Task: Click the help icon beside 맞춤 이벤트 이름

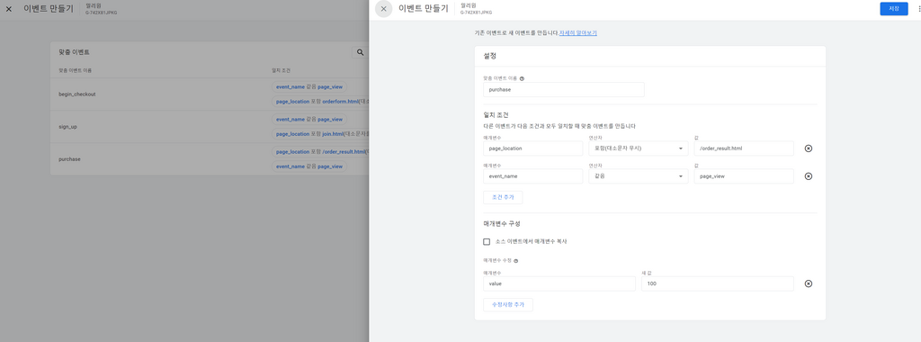Action: tap(523, 78)
